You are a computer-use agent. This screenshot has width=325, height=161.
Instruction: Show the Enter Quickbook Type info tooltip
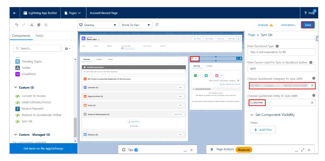[x=277, y=46]
